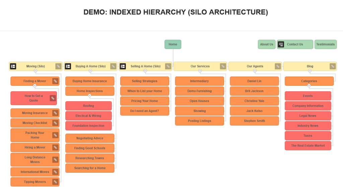Click the Elementor icon on Moving (Silo)
The image size is (343, 189).
point(13,66)
